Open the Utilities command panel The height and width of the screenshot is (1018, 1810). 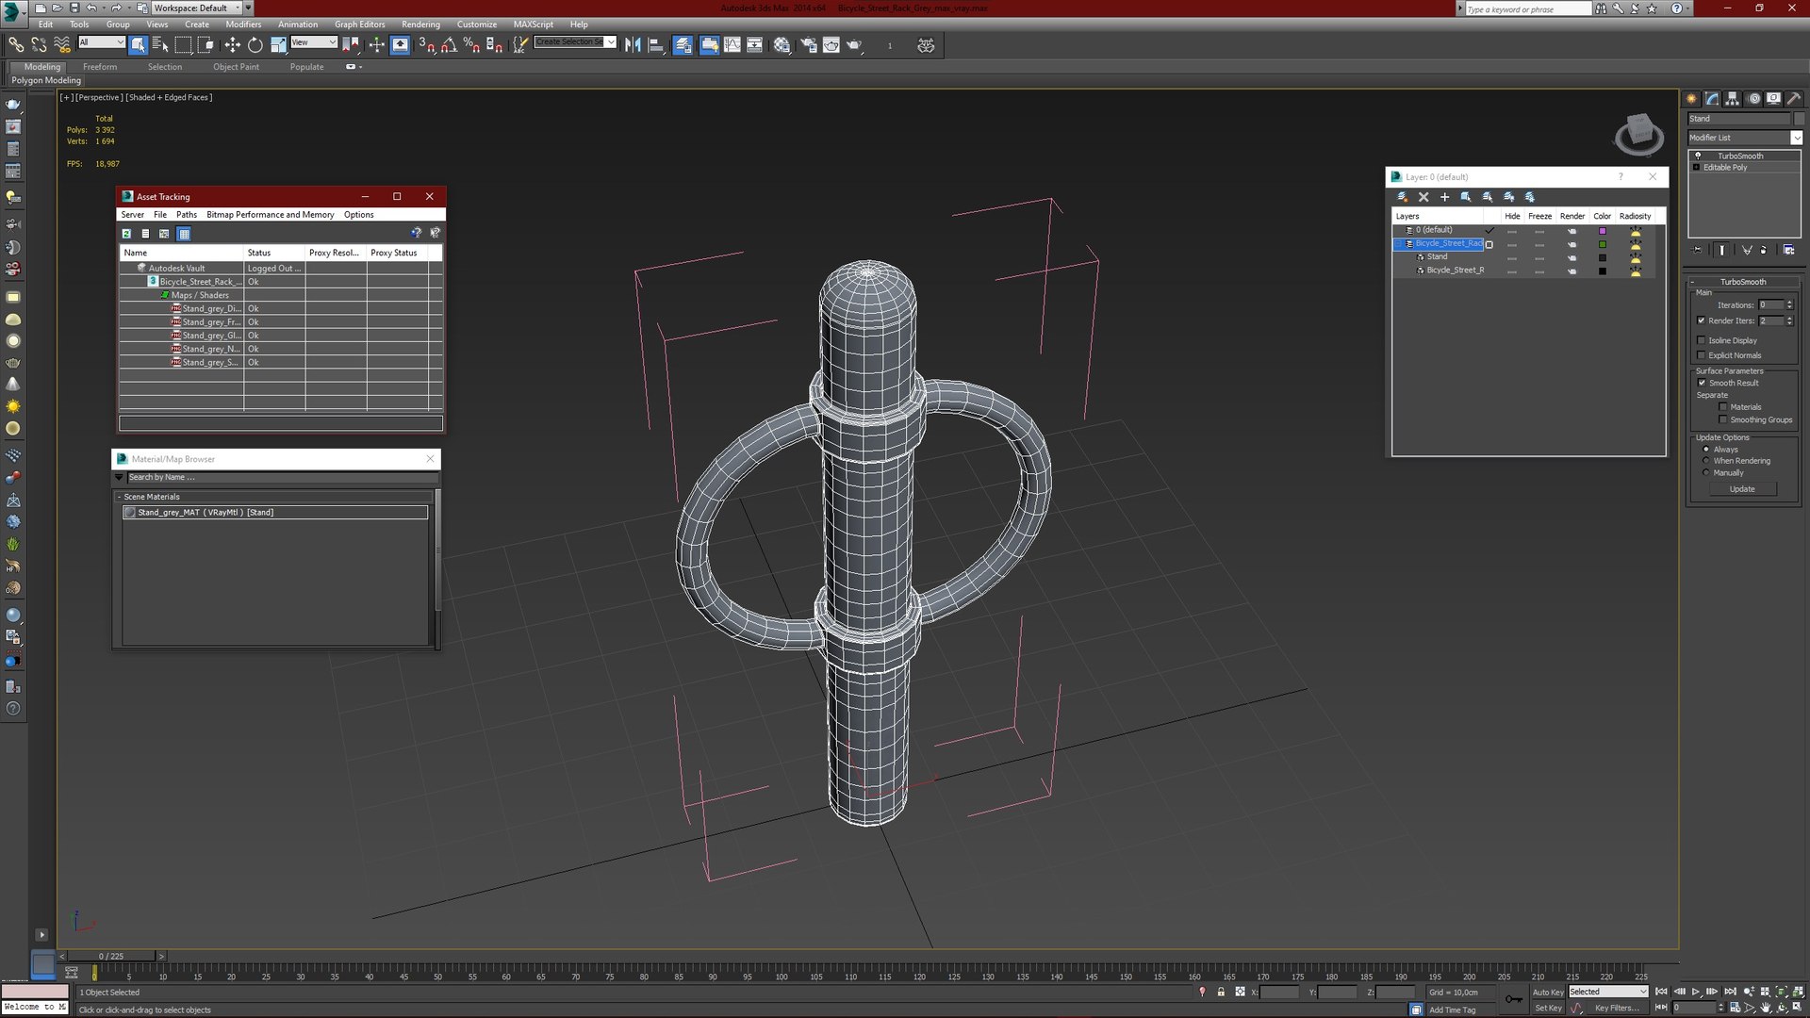coord(1794,99)
